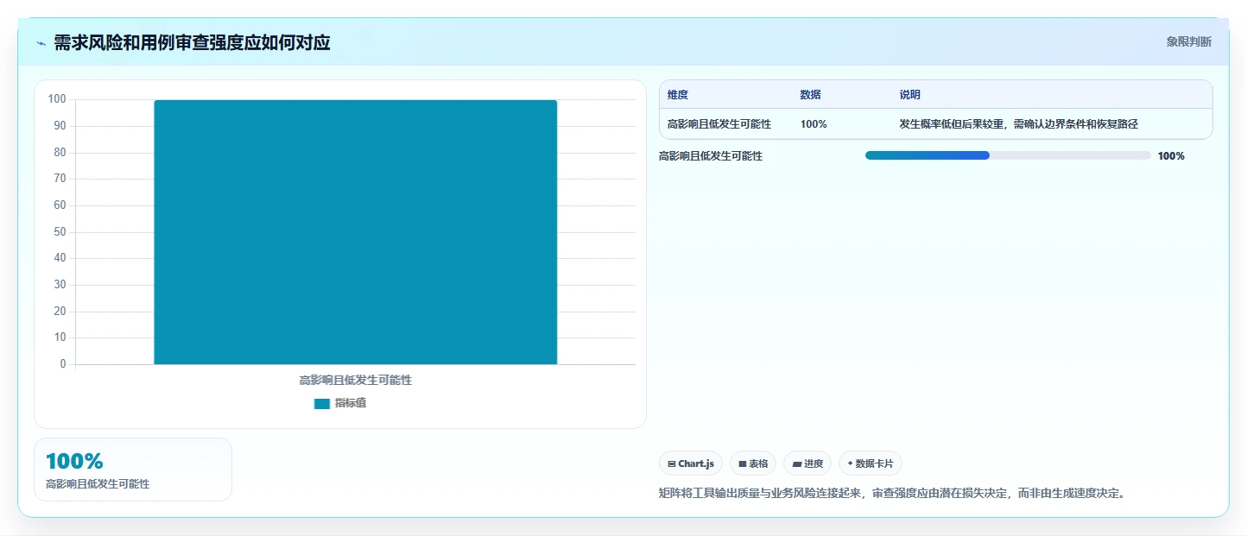Click the 100% data card value

(x=74, y=462)
